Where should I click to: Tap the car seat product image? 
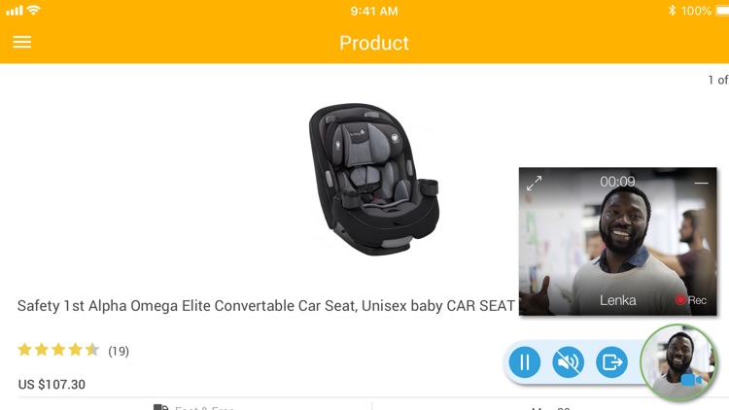(x=374, y=179)
